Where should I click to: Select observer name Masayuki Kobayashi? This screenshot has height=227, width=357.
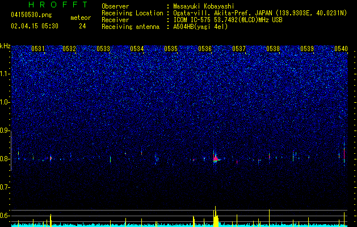click(x=204, y=6)
